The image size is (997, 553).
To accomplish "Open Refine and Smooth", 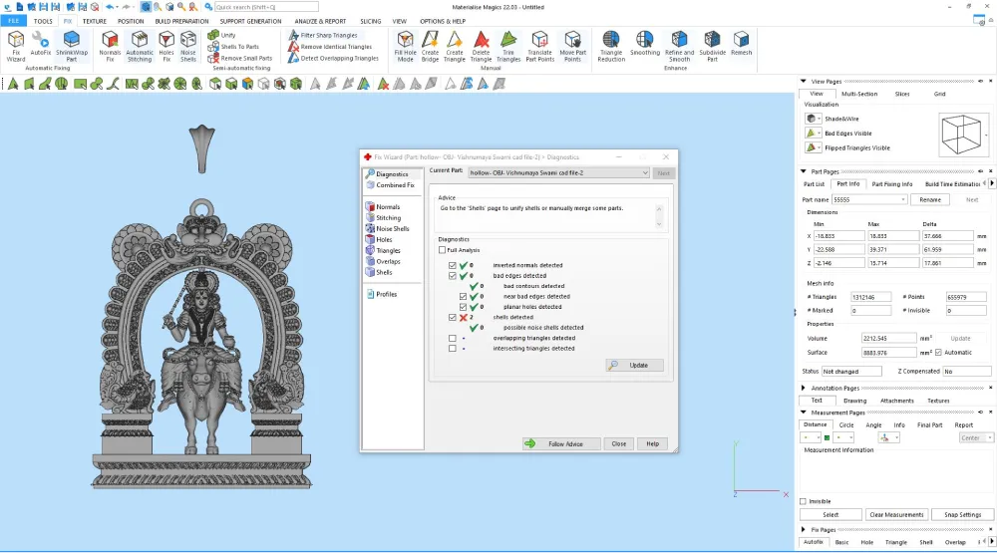I will point(680,47).
